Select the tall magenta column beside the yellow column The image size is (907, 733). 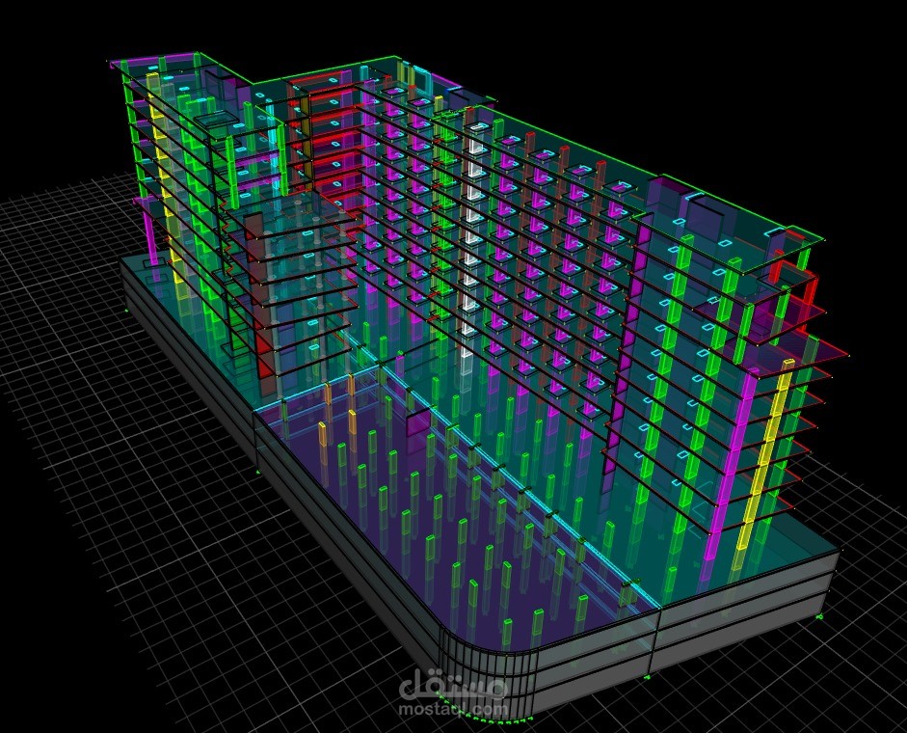coord(731,465)
